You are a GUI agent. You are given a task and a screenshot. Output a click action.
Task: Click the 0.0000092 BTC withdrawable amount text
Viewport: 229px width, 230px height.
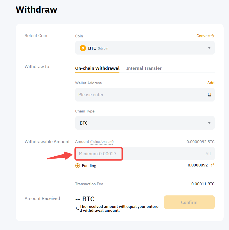[x=200, y=142]
